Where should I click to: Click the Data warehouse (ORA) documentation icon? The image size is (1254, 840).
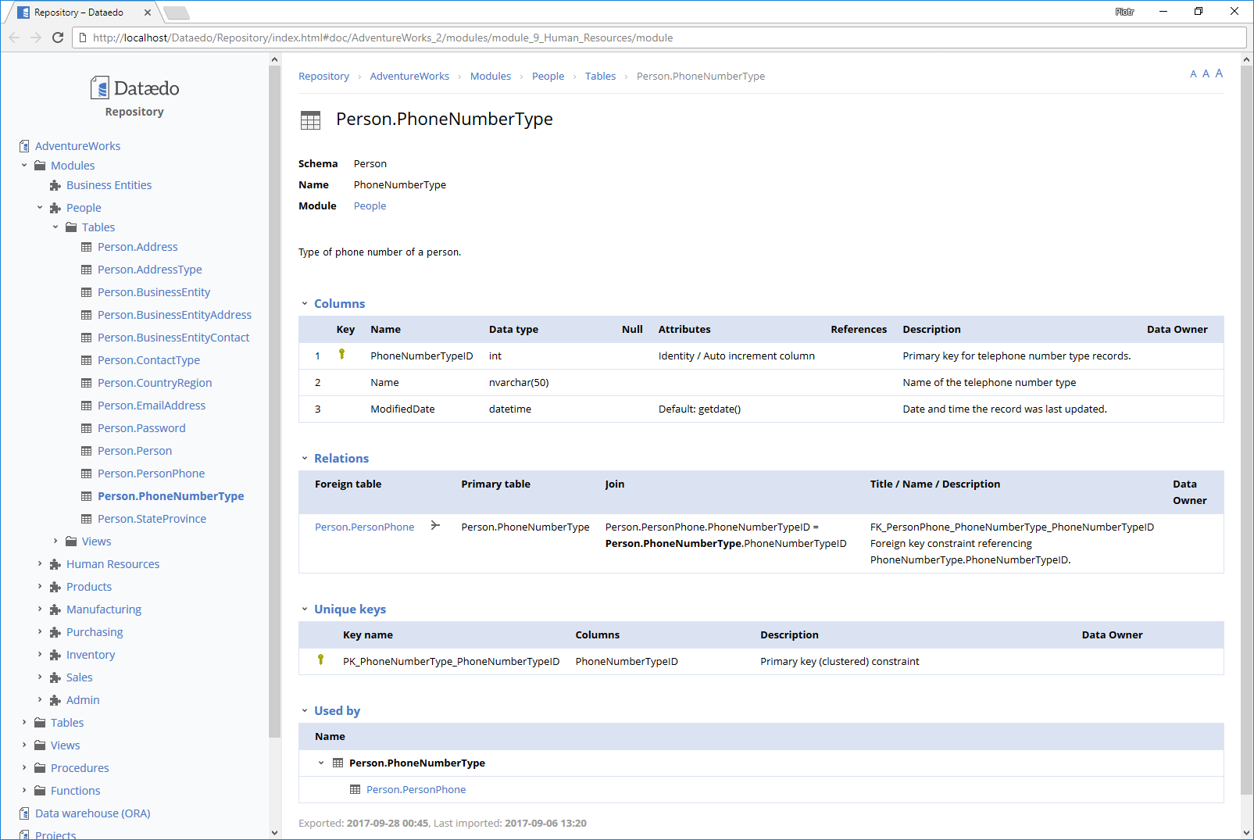click(24, 813)
